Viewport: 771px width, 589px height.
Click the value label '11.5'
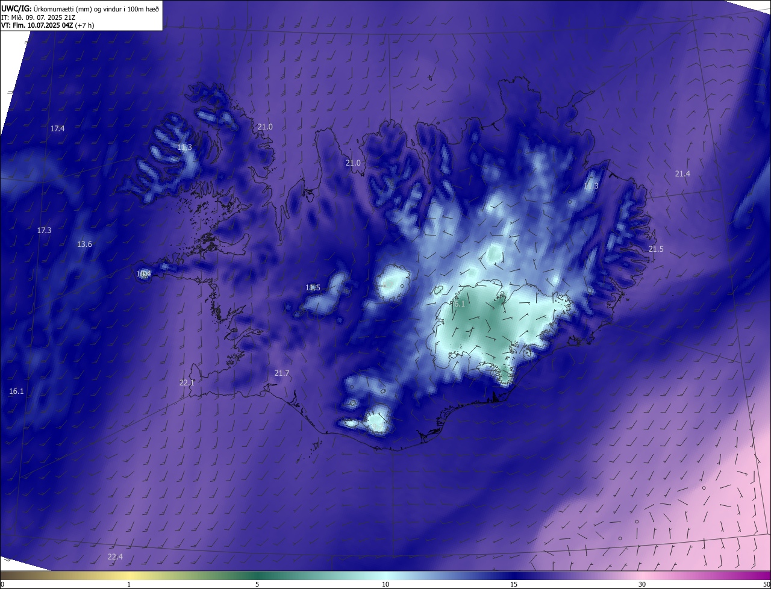click(x=313, y=287)
